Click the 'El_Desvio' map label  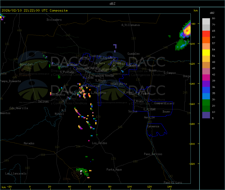[58, 95]
